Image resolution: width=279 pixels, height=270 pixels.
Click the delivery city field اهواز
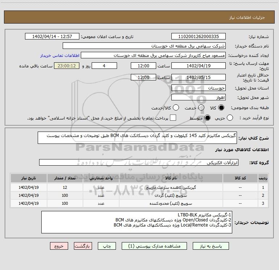coord(199,97)
